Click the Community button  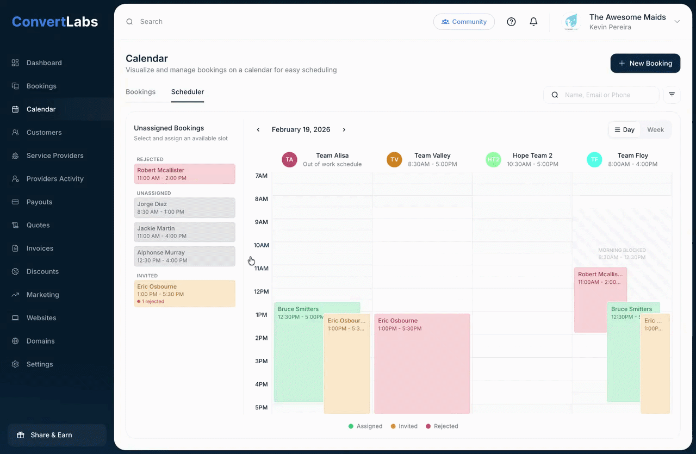pyautogui.click(x=464, y=22)
